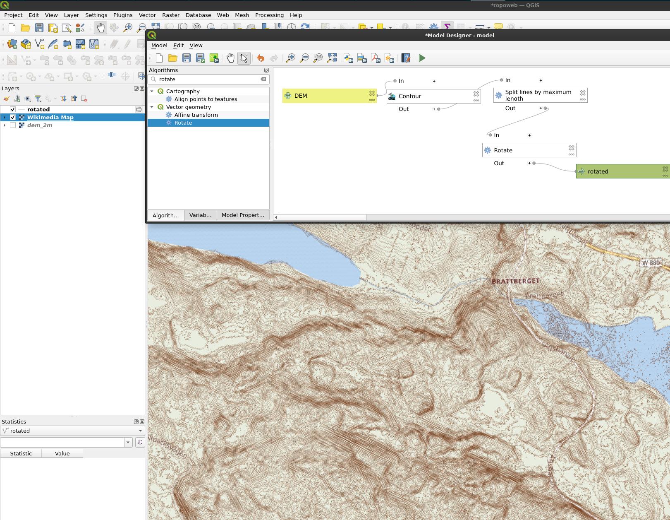
Task: Click Save Project icon in QGIS toolbar
Action: (x=39, y=28)
